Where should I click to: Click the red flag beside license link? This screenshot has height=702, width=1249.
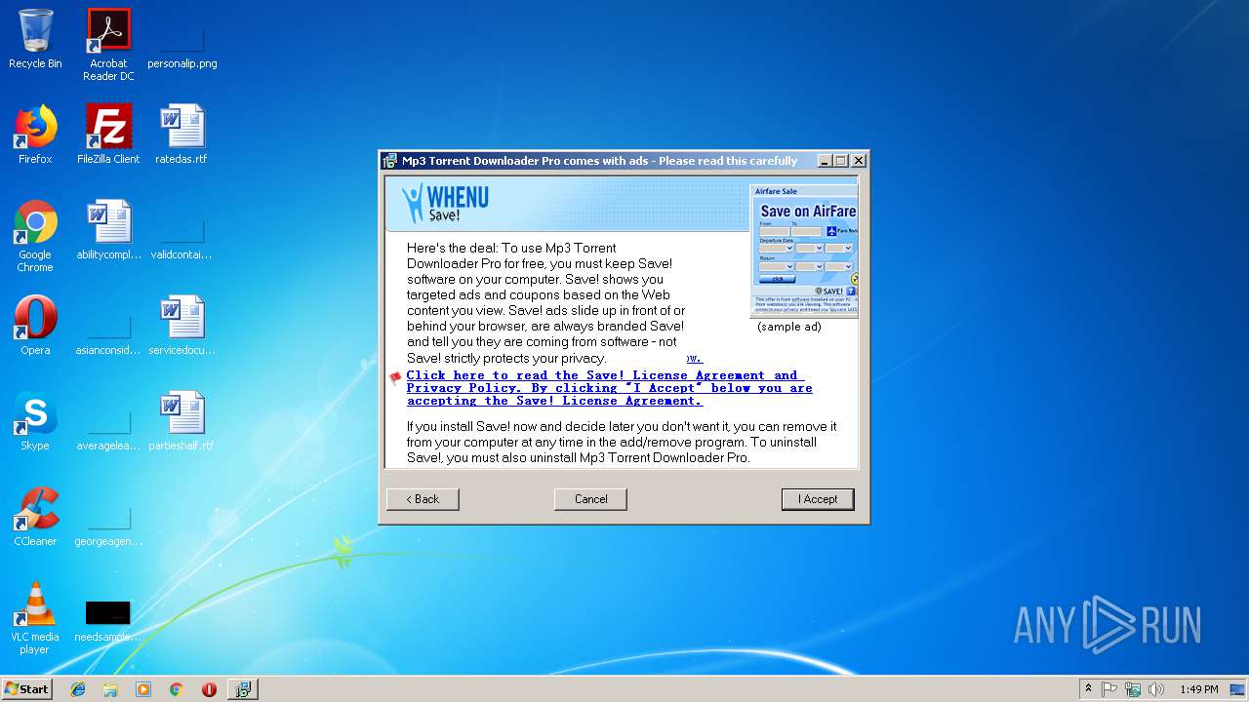[395, 377]
